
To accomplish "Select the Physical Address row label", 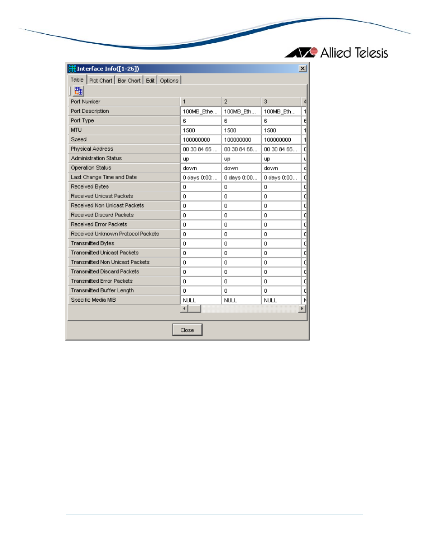I will click(x=124, y=149).
